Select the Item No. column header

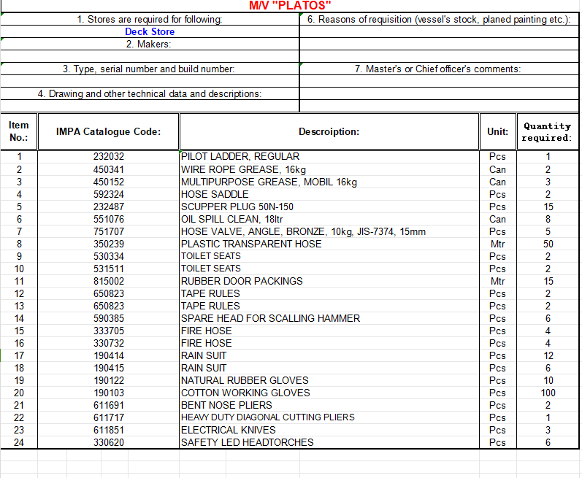click(19, 132)
